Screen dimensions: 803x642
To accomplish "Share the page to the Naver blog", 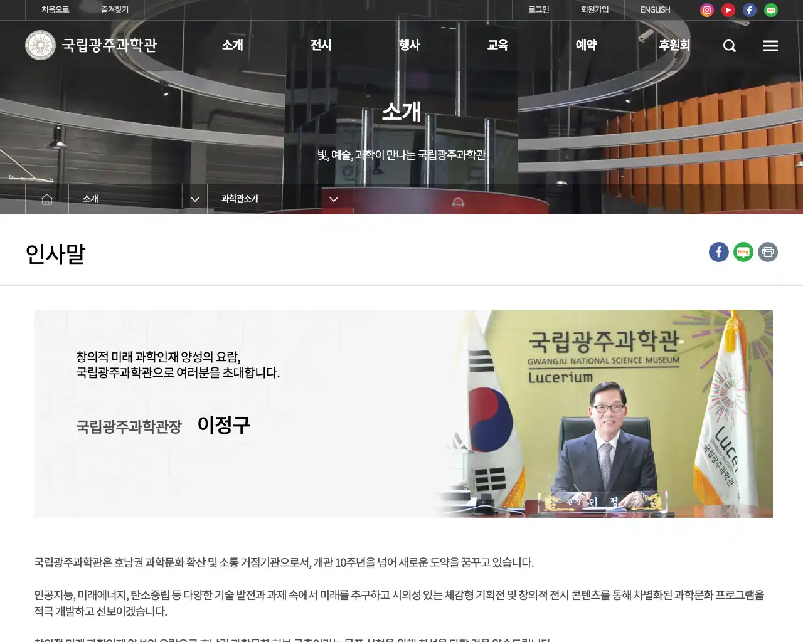I will 743,252.
